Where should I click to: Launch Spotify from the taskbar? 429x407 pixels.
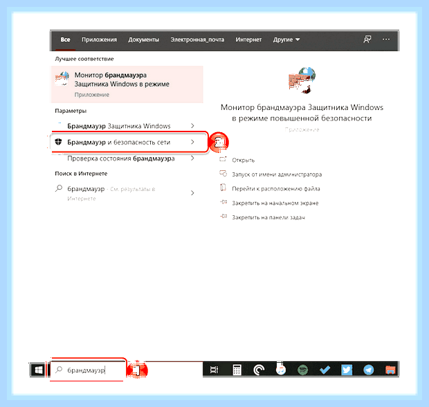(x=302, y=370)
